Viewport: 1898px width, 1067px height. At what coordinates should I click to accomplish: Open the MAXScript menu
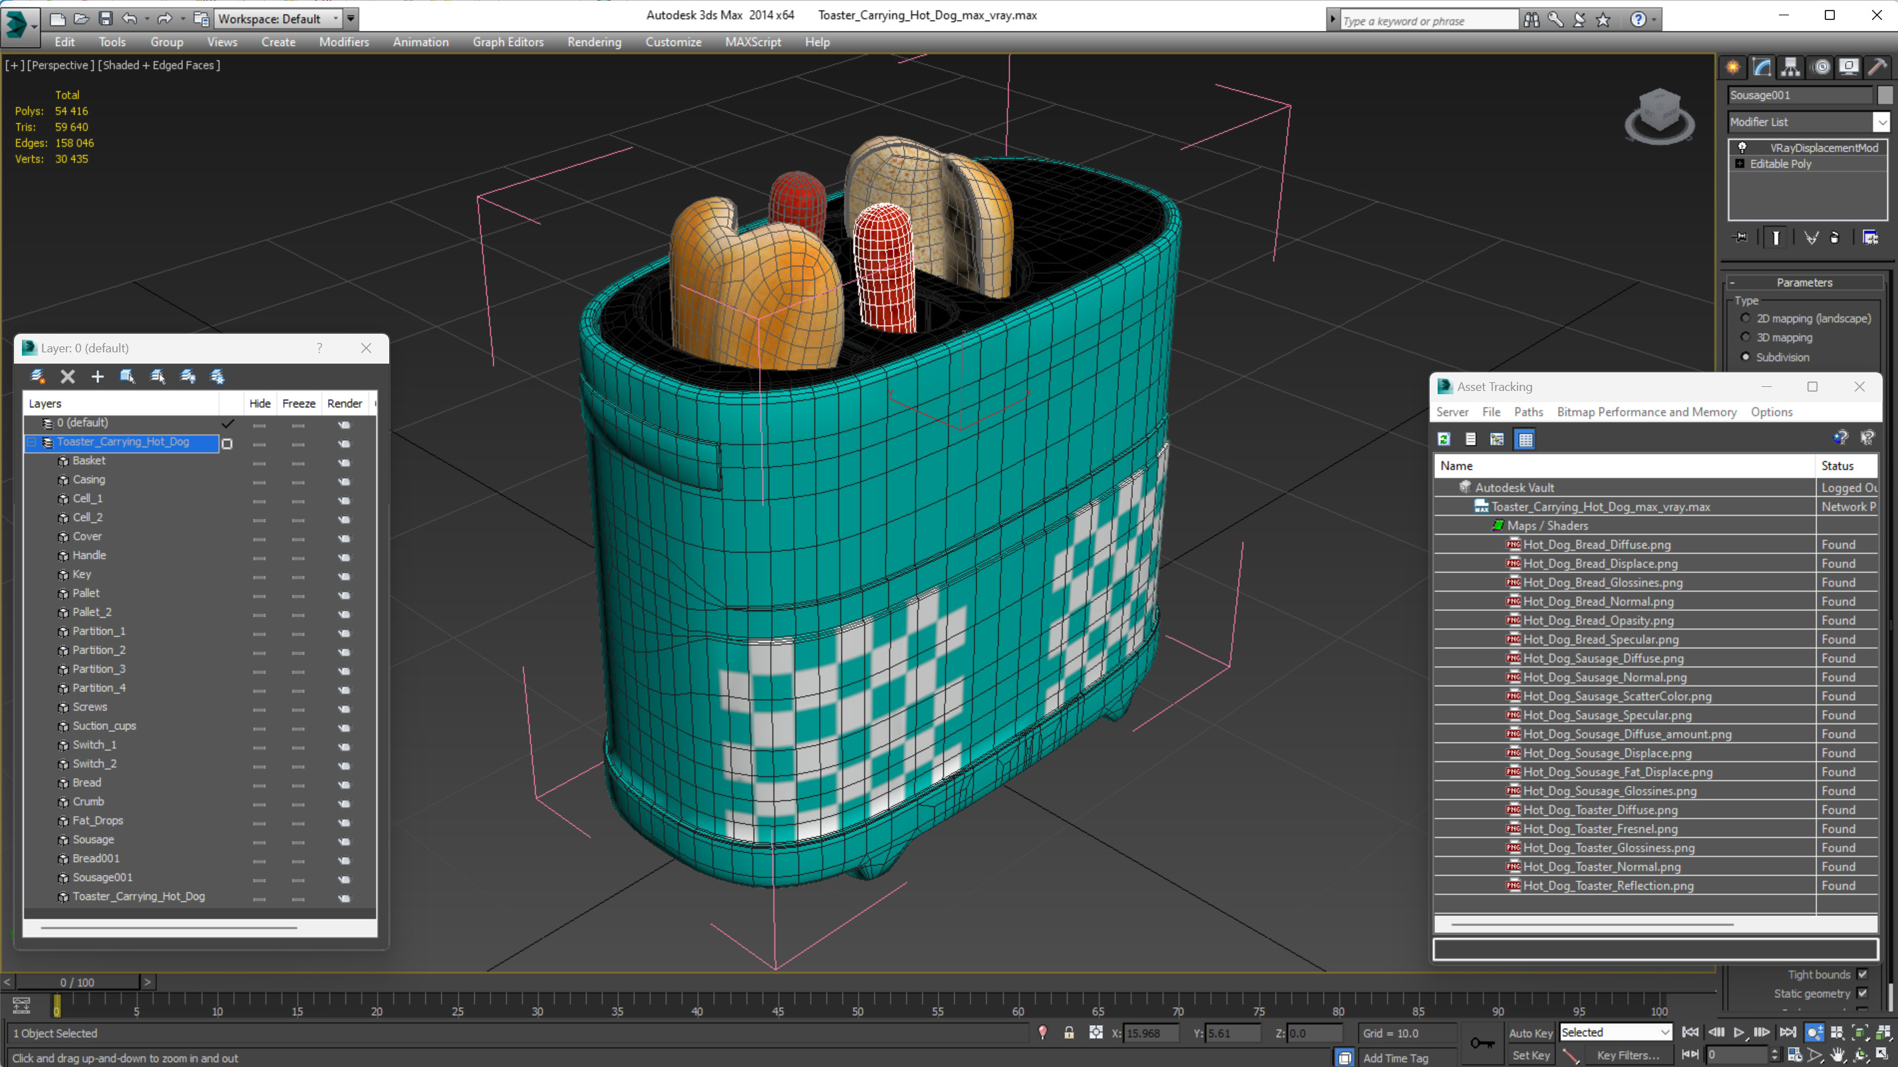[x=752, y=42]
